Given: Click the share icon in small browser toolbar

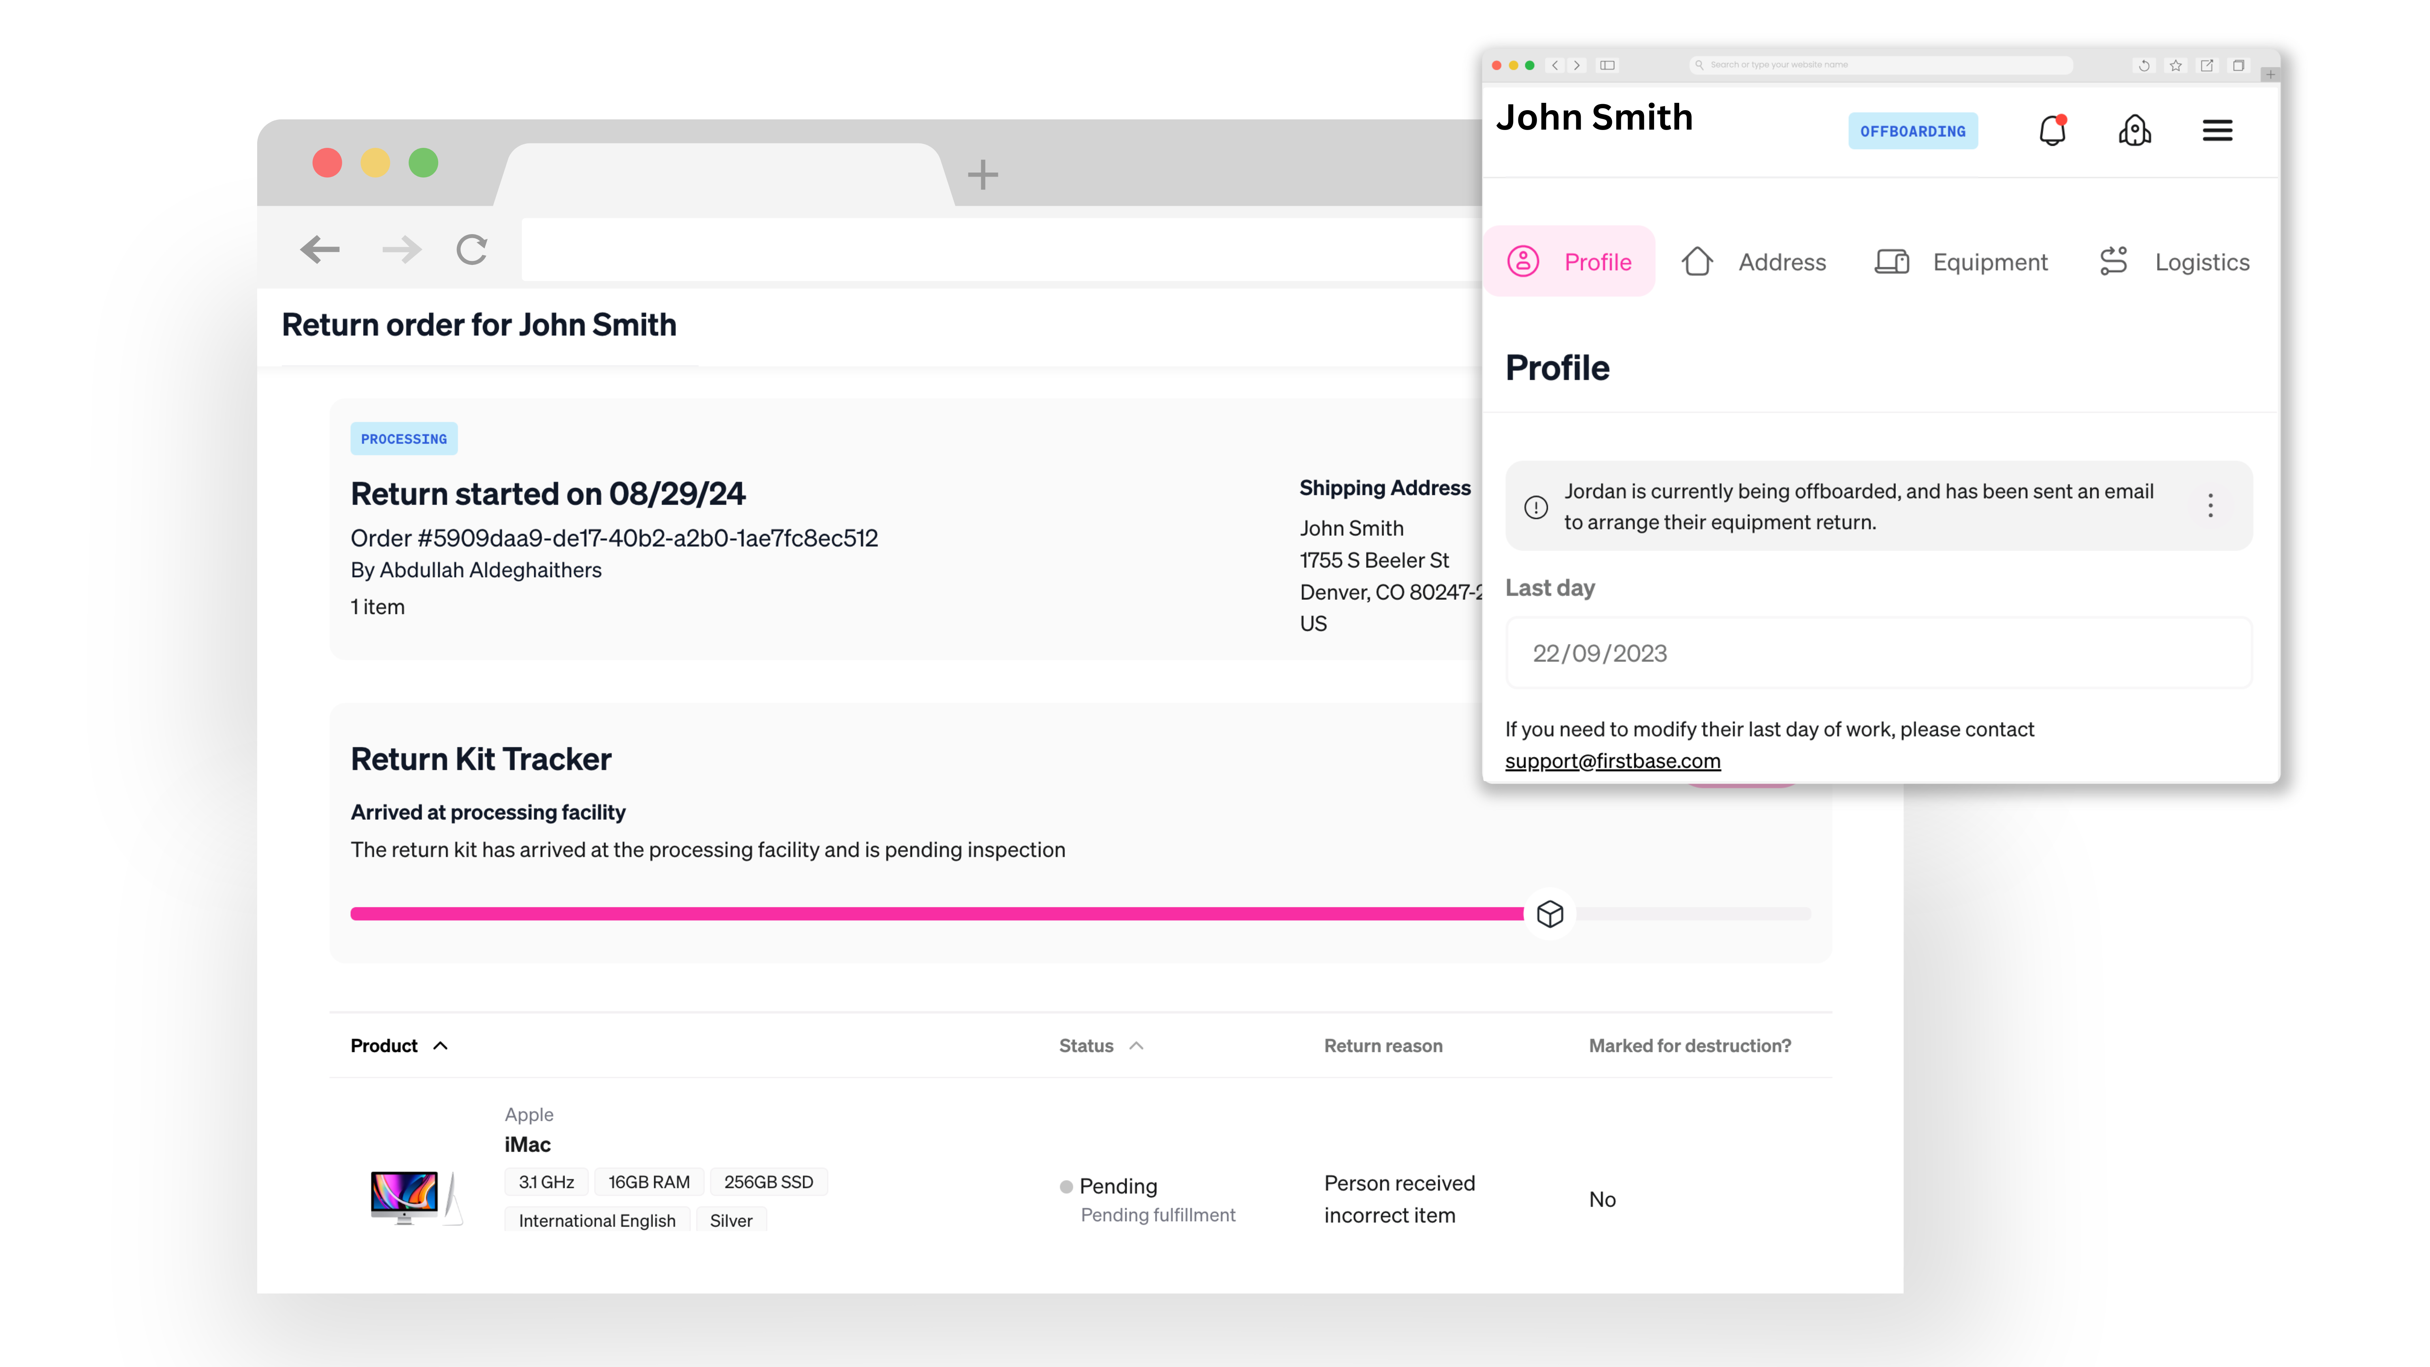Looking at the screenshot, I should (2206, 65).
